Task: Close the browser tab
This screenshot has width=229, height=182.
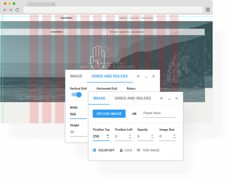Action: point(53,4)
